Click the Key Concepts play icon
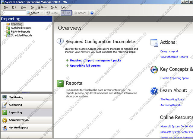Image resolution: width=193 pixels, height=139 pixels. 154,70
